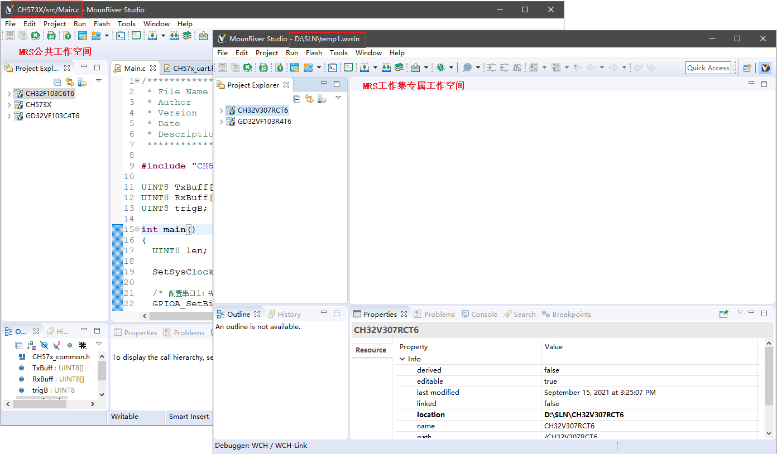Toggle group includes icon in Outline toolbar

point(83,345)
